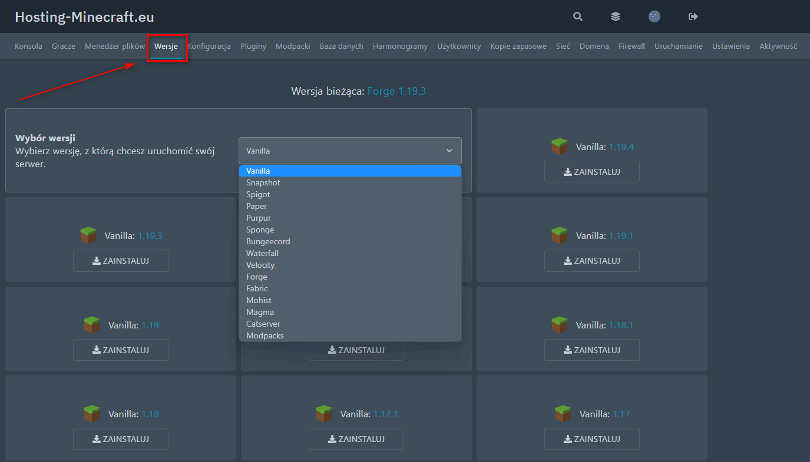The height and width of the screenshot is (462, 810).
Task: Click the 1.17.1 version number text
Action: (x=385, y=414)
